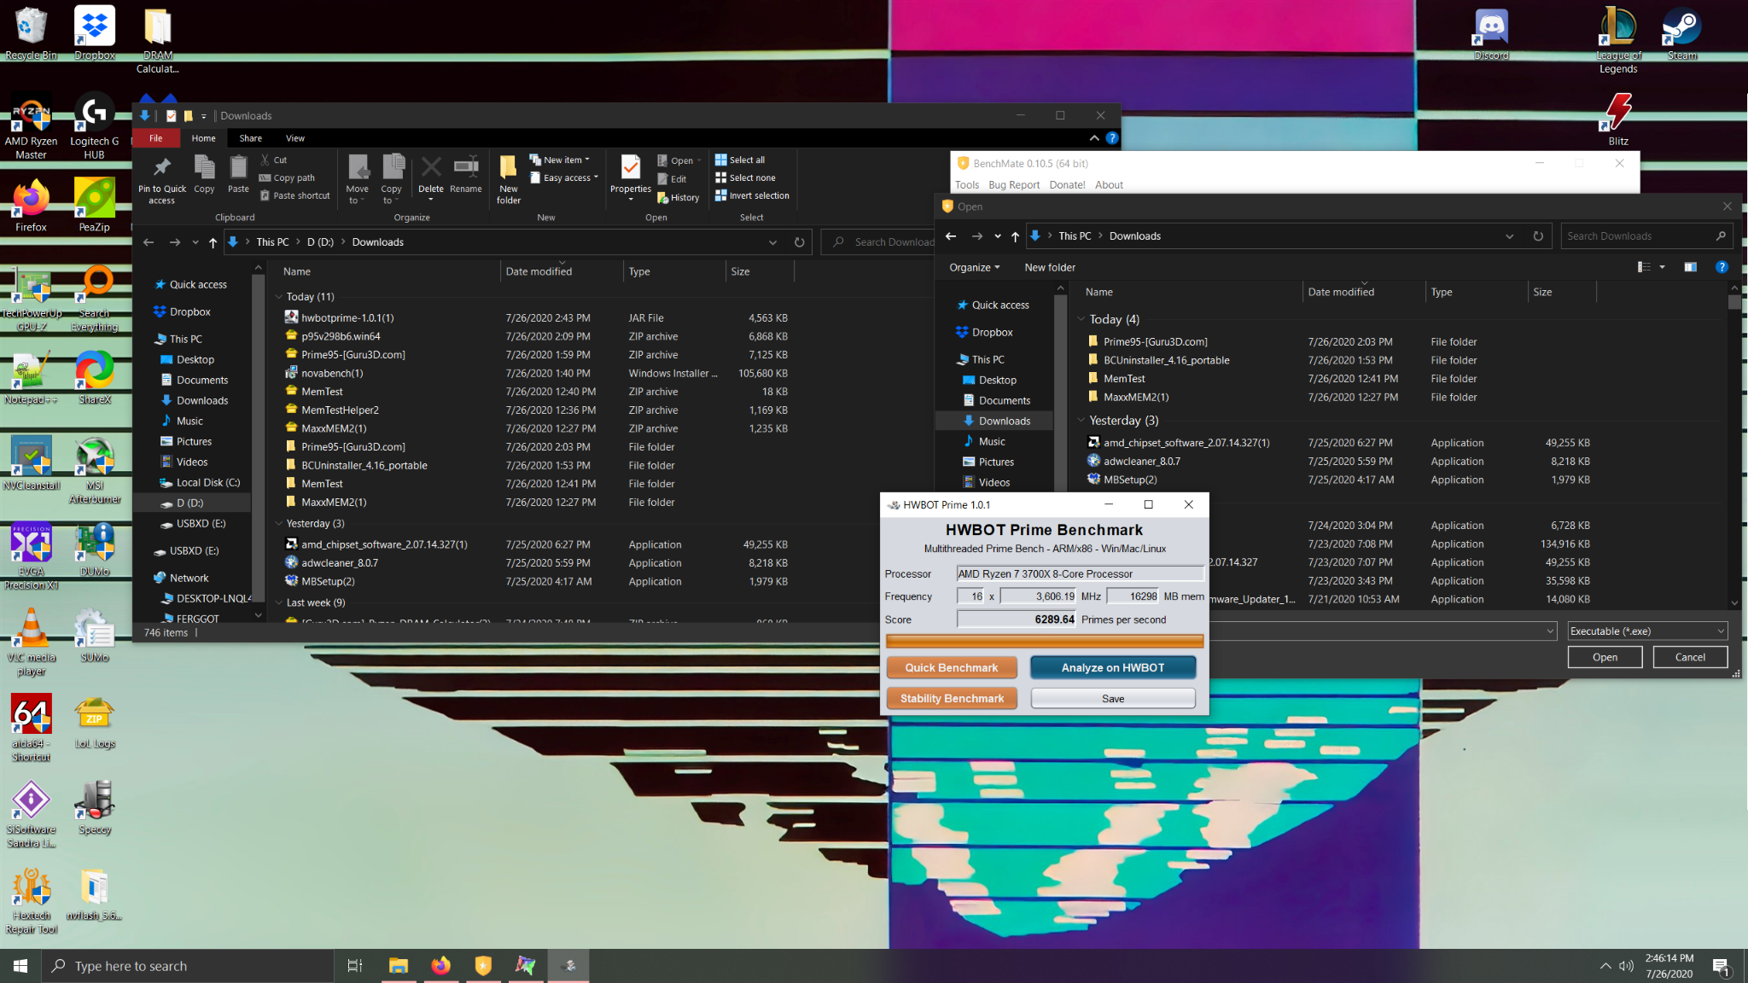
Task: Click the Processor field in HWBOT Prime
Action: click(x=1080, y=574)
